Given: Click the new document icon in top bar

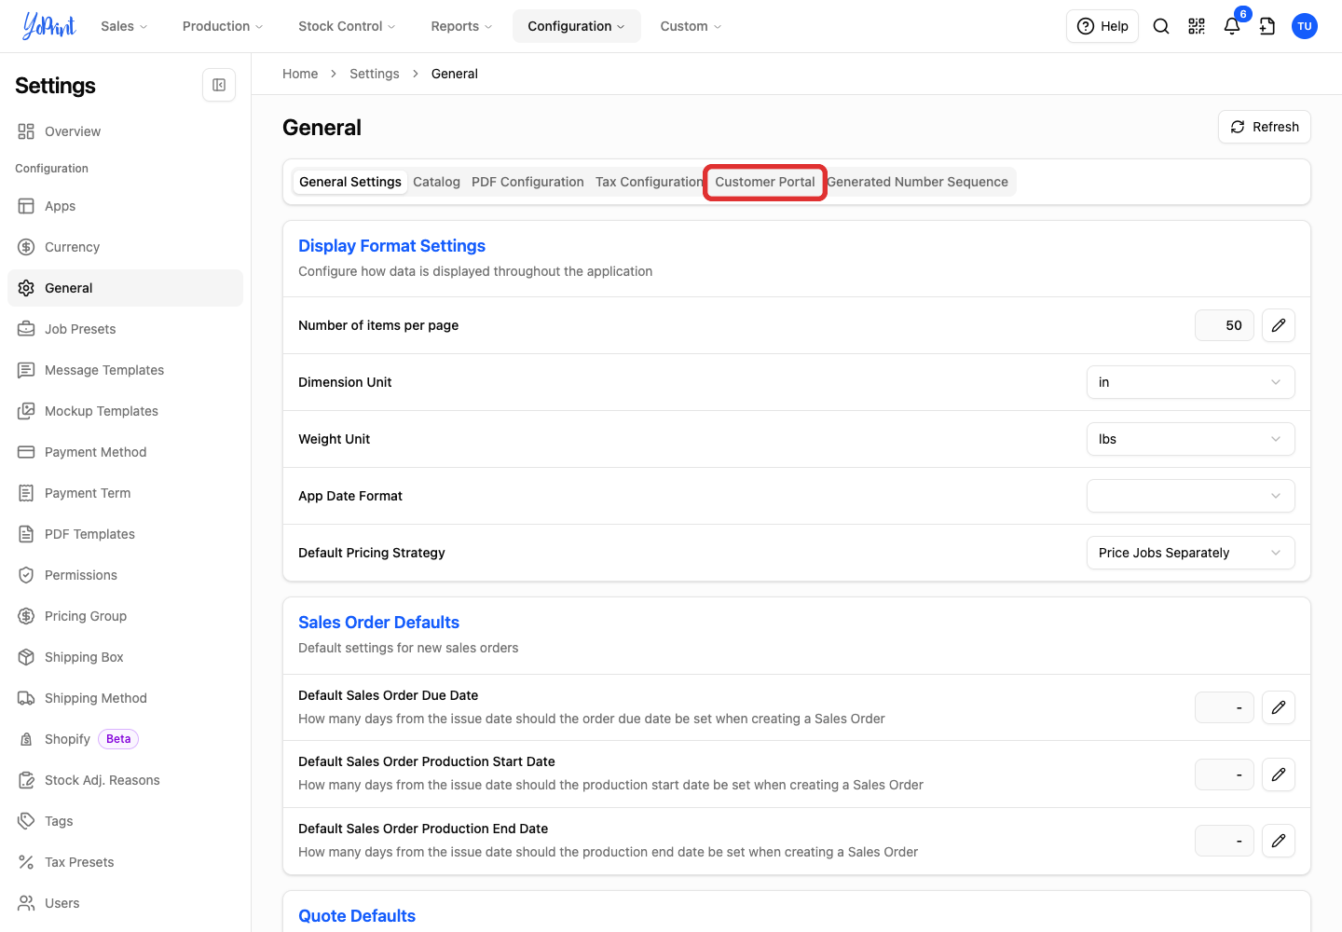Looking at the screenshot, I should point(1267,26).
